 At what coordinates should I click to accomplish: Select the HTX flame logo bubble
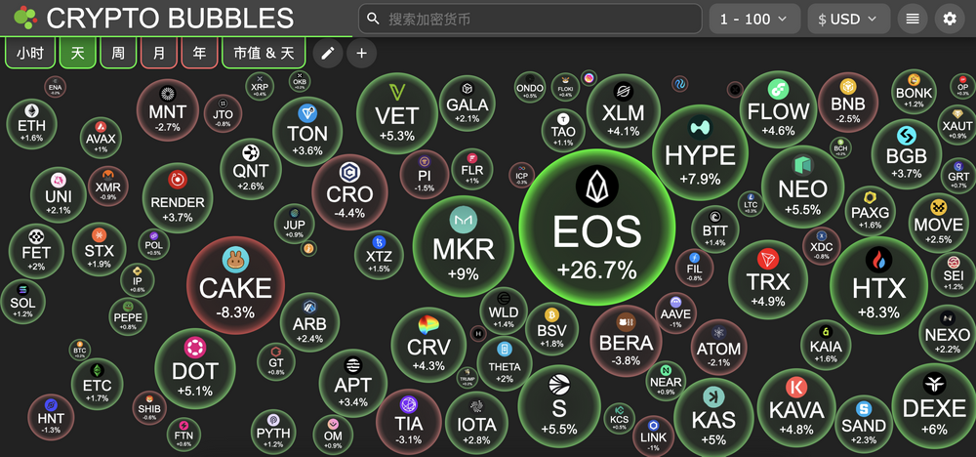(x=879, y=261)
